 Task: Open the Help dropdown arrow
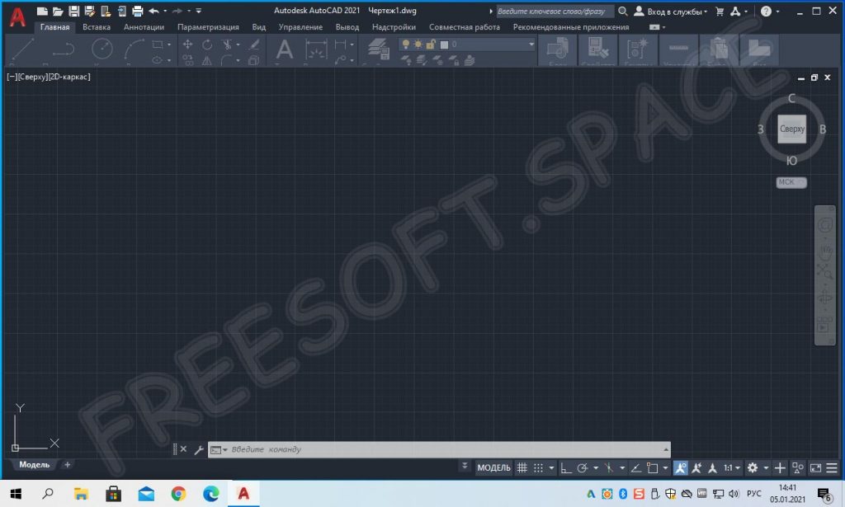[777, 12]
